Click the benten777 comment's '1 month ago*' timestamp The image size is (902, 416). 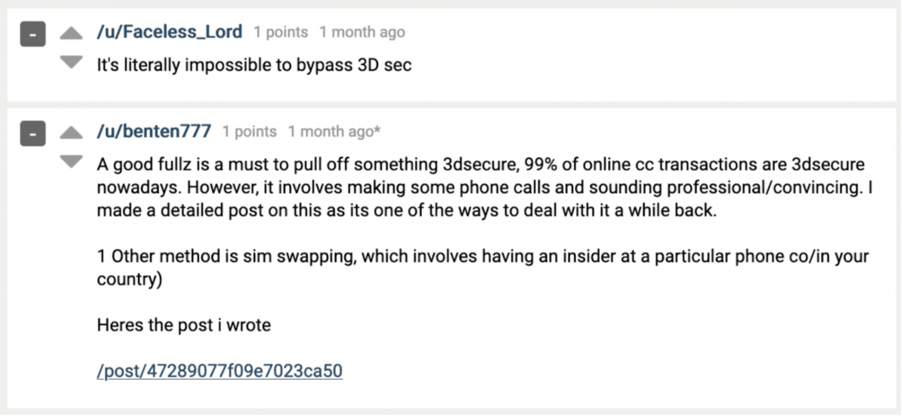coord(330,132)
